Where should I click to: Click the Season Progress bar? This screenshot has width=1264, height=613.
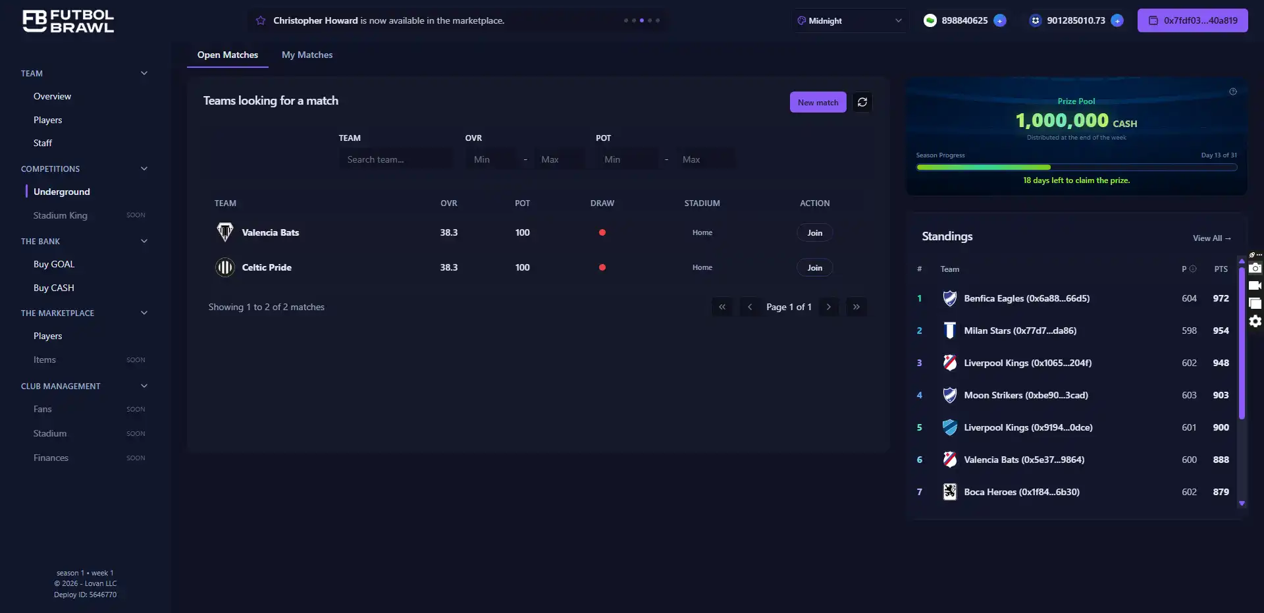pyautogui.click(x=1076, y=167)
